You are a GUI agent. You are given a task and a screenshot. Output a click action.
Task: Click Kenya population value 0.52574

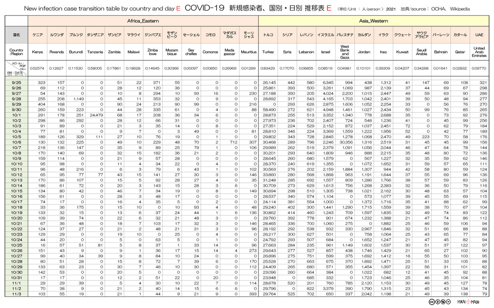click(x=37, y=68)
